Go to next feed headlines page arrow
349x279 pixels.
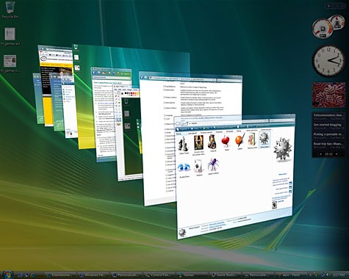[x=337, y=154]
